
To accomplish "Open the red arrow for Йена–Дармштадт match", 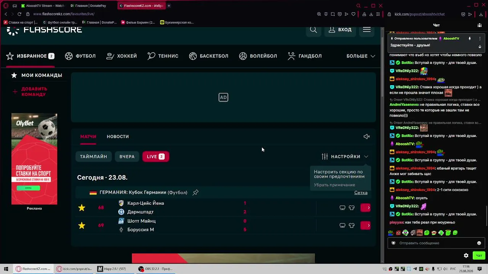I will tap(366, 208).
